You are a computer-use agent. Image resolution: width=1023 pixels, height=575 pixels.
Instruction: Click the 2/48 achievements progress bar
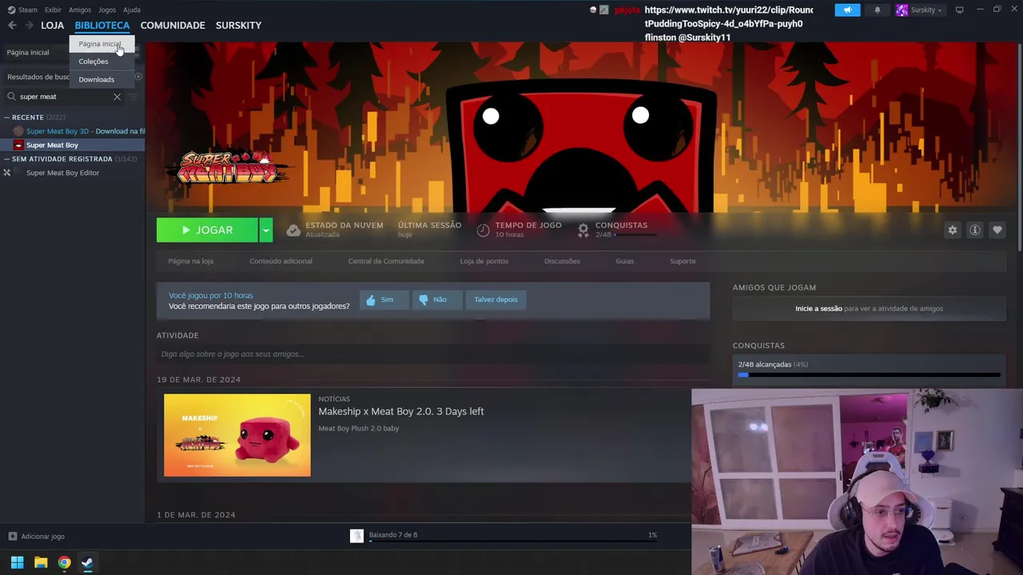pyautogui.click(x=870, y=375)
